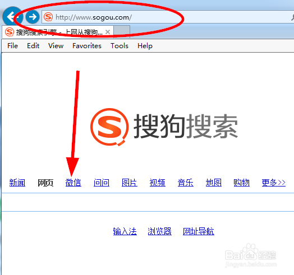The height and width of the screenshot is (275, 294).
Task: Open the 网址导航 site navigation link
Action: (199, 231)
